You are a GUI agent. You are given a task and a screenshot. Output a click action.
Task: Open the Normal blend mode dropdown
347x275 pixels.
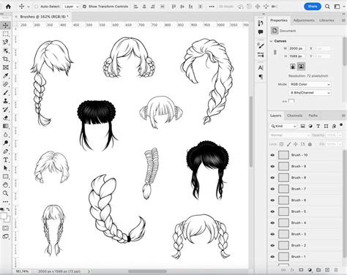tap(290, 135)
